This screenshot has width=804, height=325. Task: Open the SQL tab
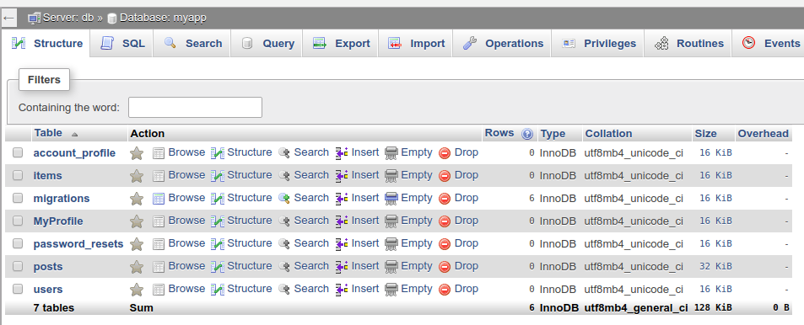122,44
